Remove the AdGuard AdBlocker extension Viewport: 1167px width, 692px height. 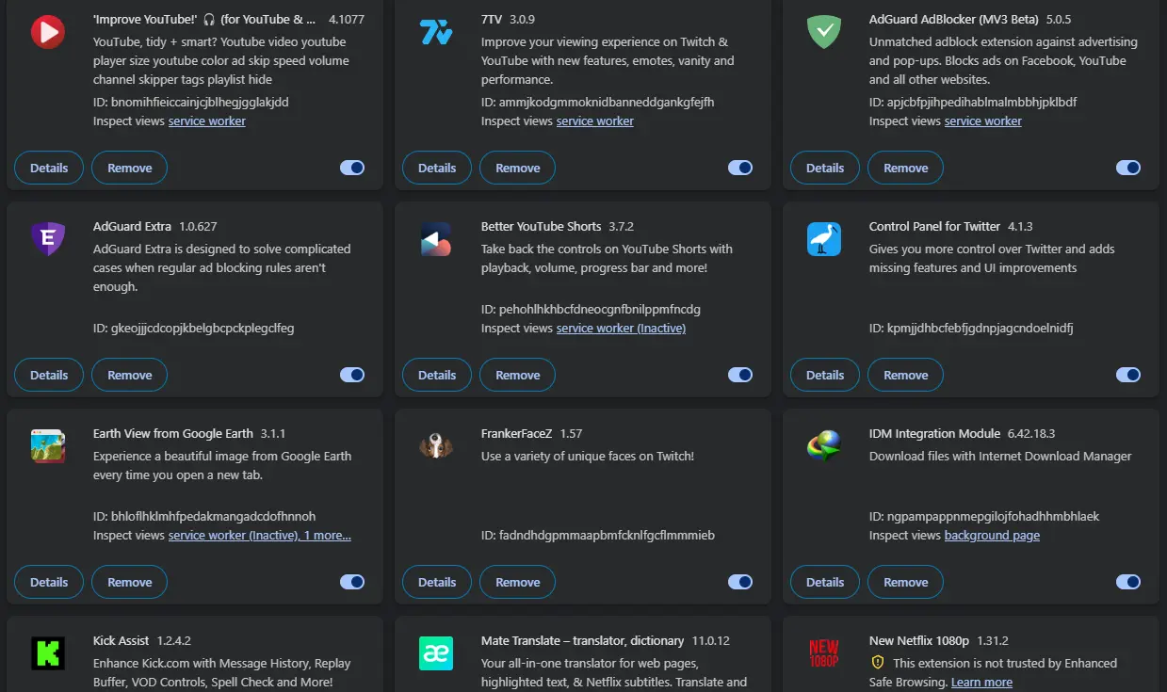(905, 168)
